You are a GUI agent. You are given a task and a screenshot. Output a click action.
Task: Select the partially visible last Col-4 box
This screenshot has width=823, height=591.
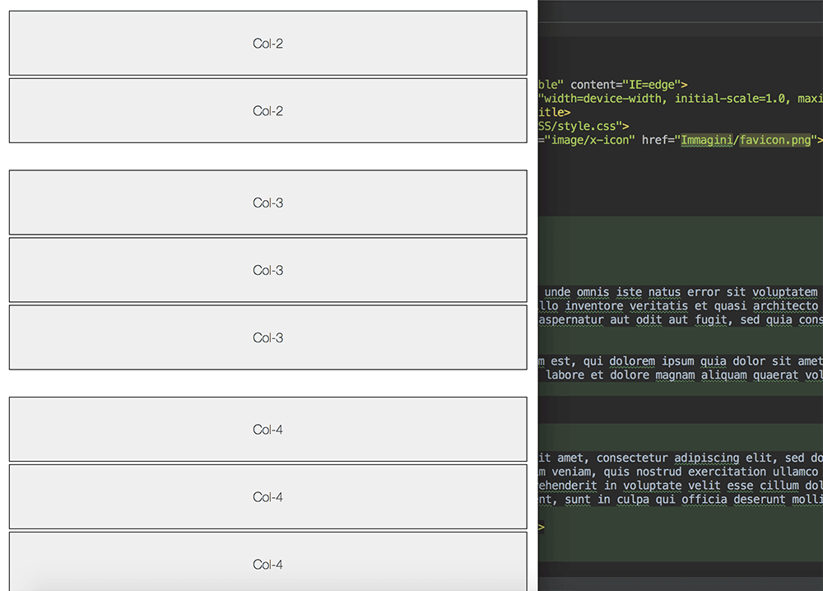tap(267, 561)
